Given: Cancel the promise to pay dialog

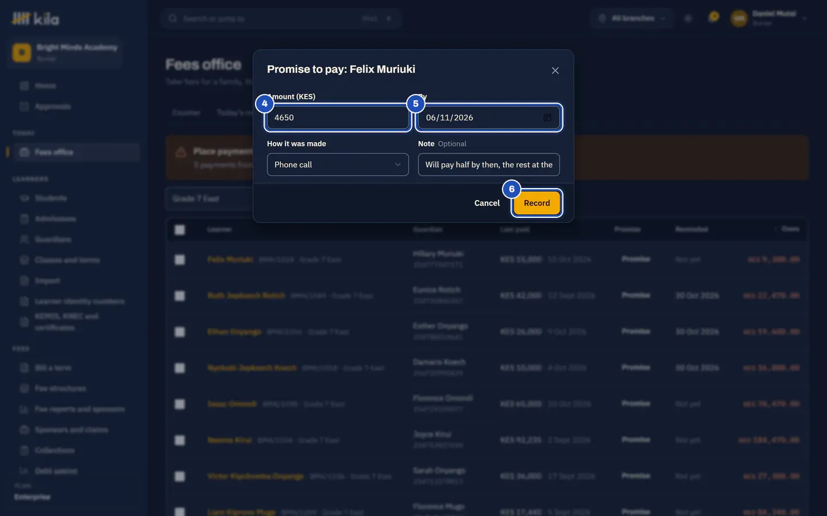Looking at the screenshot, I should point(487,203).
